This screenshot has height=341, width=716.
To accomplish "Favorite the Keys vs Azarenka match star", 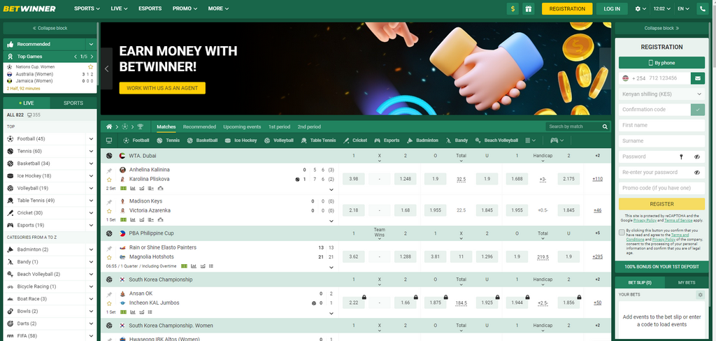I will [109, 211].
